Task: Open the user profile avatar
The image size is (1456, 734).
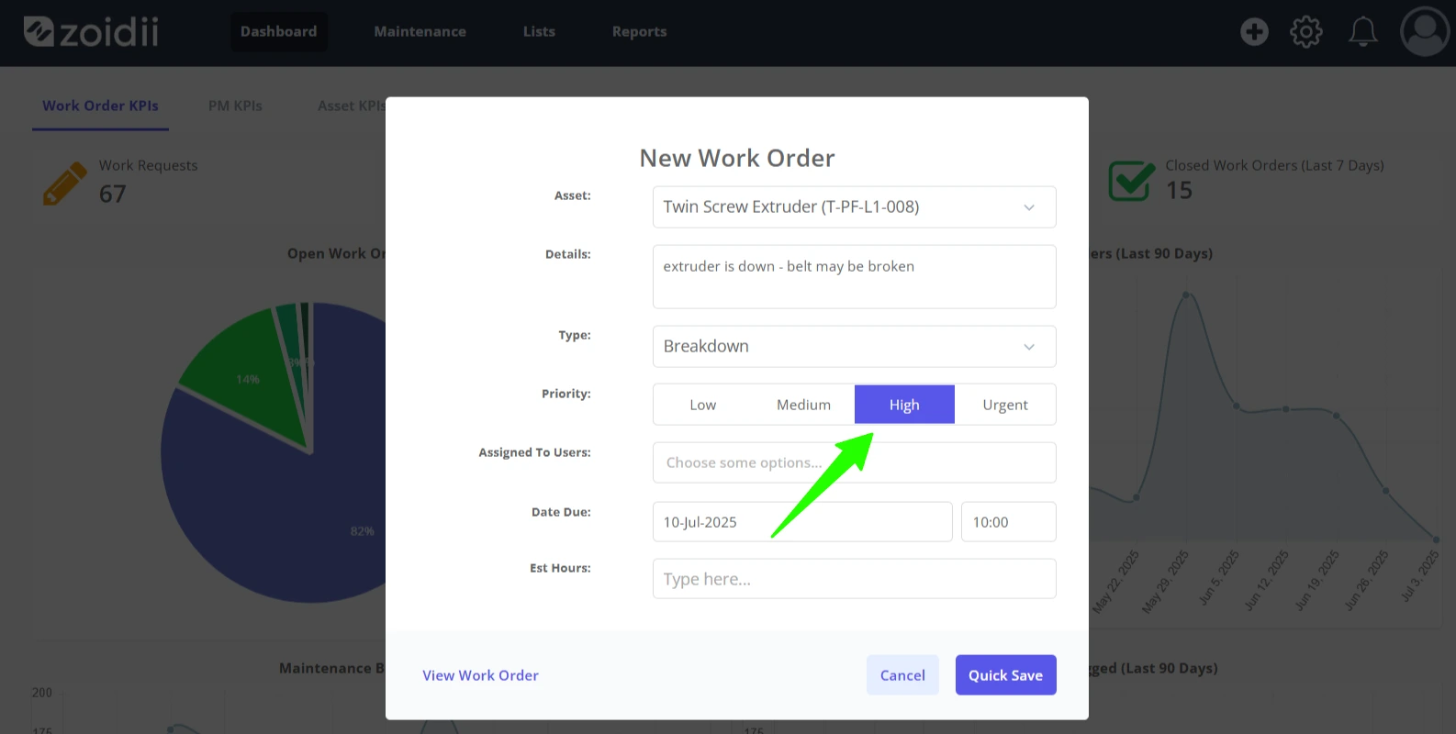Action: tap(1425, 32)
